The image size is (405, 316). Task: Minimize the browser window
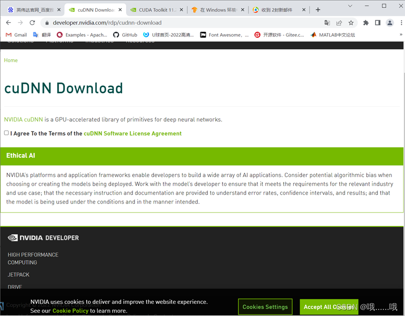click(367, 6)
